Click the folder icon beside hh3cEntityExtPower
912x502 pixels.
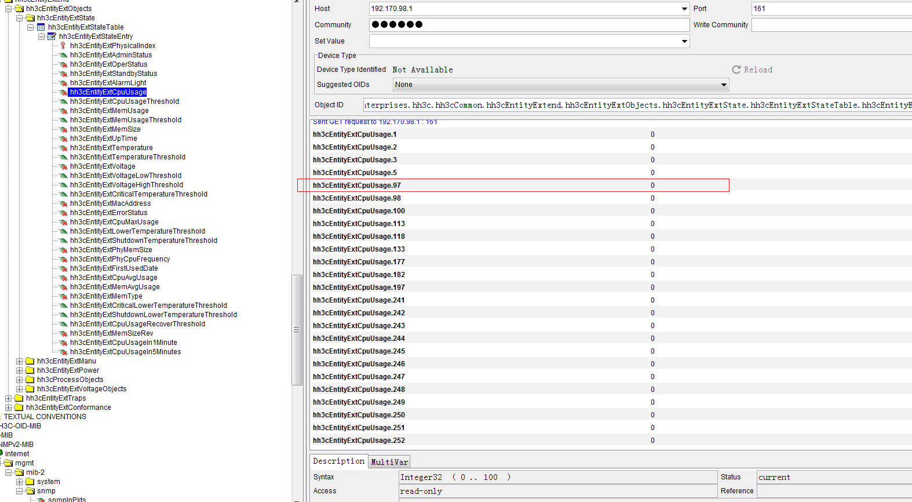coord(30,370)
